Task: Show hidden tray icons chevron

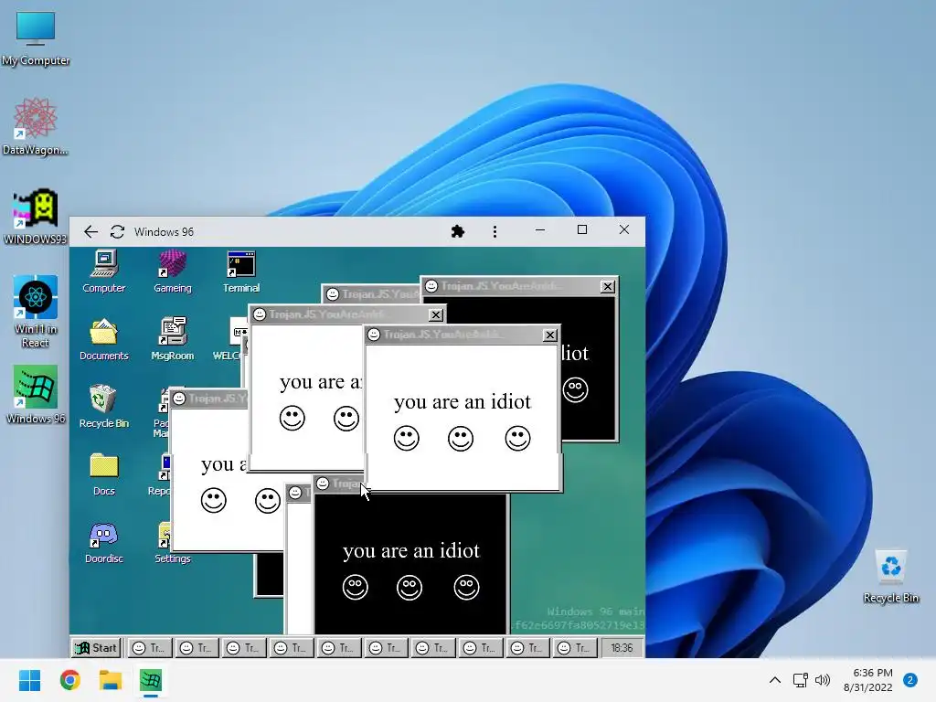Action: click(775, 680)
